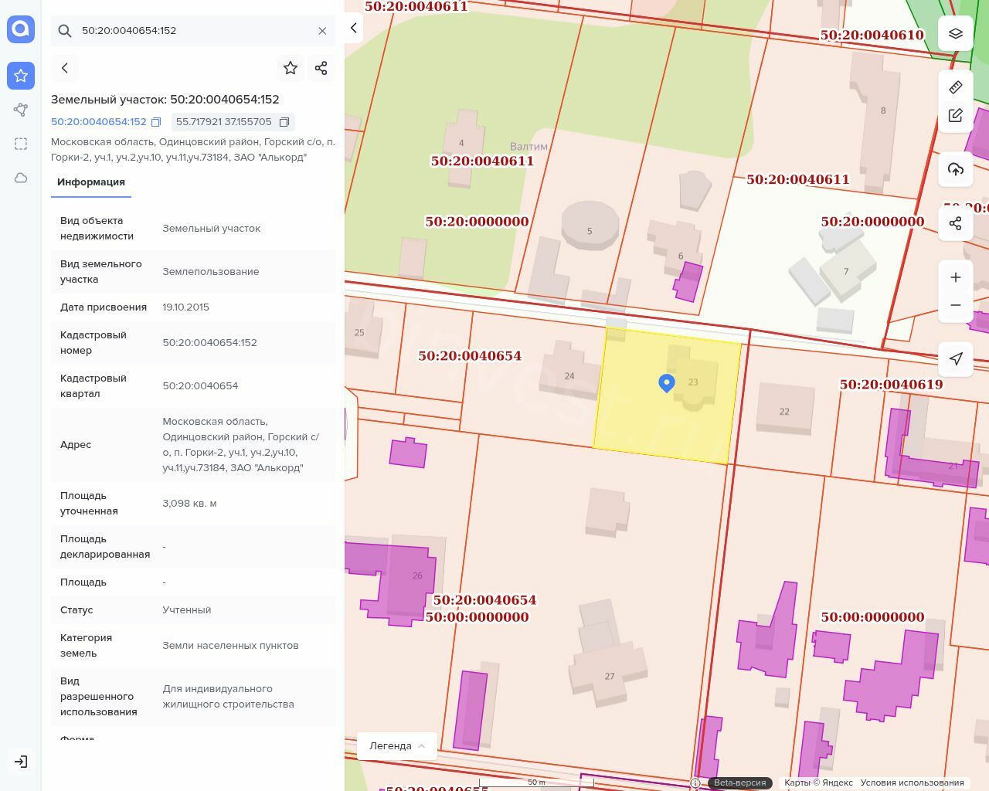989x791 pixels.
Task: Add parcel to favorites with star icon
Action: pos(291,68)
